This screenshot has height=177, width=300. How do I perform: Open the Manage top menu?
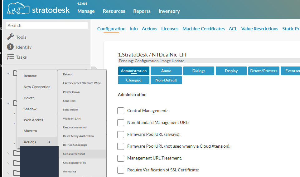coord(86,11)
